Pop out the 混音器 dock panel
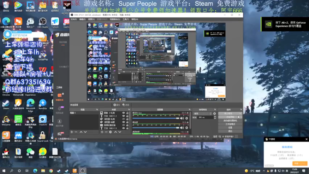This screenshot has height=174, width=309. (x=190, y=109)
